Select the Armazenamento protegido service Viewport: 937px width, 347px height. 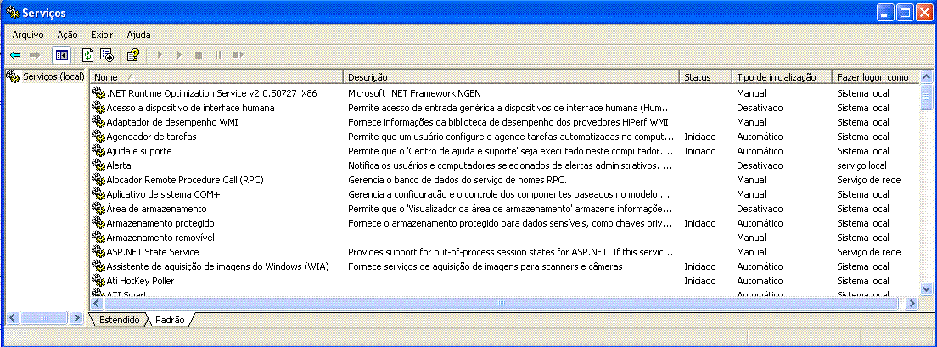(x=160, y=223)
